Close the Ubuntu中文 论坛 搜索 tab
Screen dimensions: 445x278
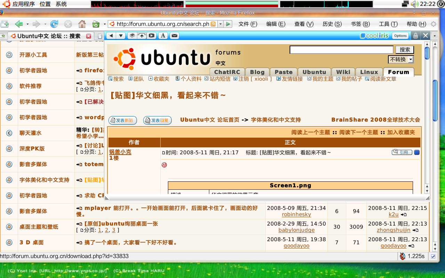pos(89,36)
